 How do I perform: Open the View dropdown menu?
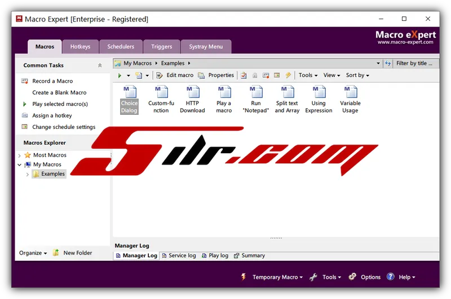click(331, 75)
